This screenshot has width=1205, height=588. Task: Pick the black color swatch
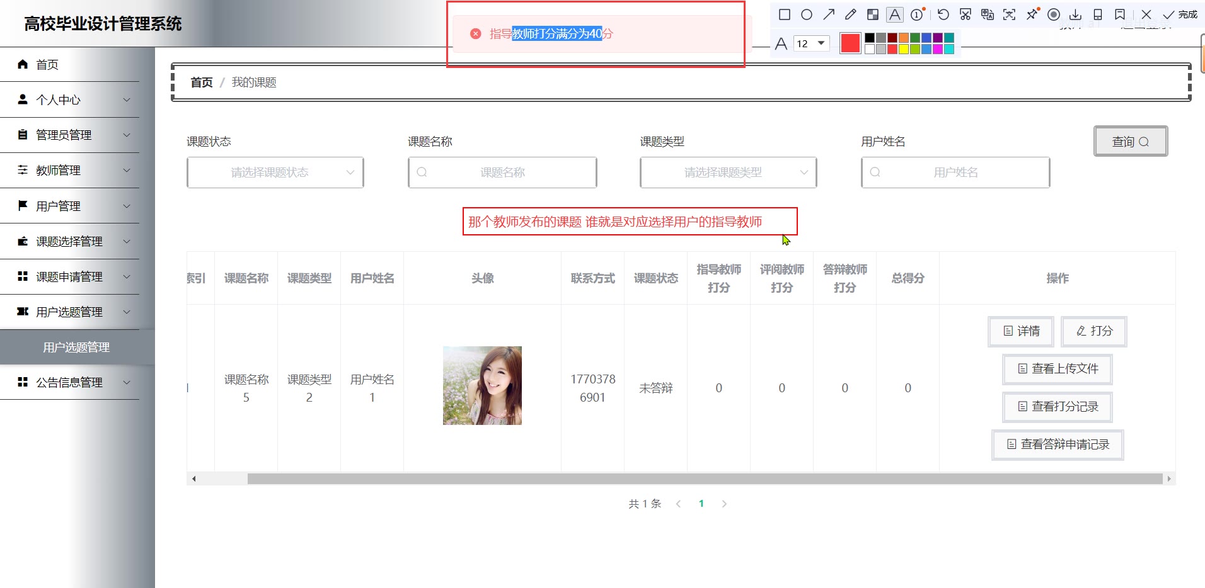pyautogui.click(x=870, y=38)
